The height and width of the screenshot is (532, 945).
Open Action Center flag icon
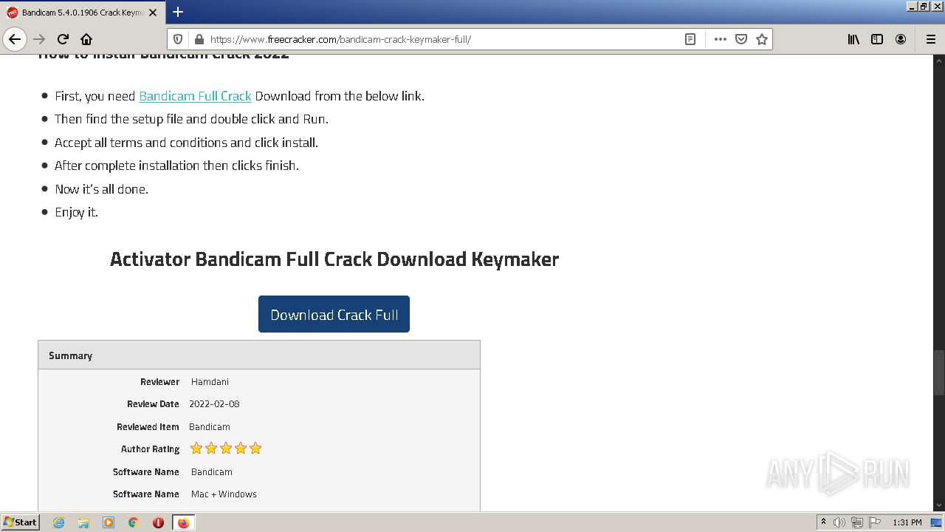click(875, 522)
